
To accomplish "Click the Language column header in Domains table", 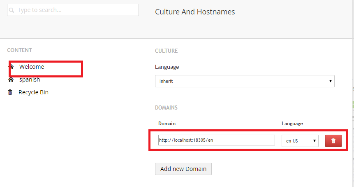I will pyautogui.click(x=292, y=123).
